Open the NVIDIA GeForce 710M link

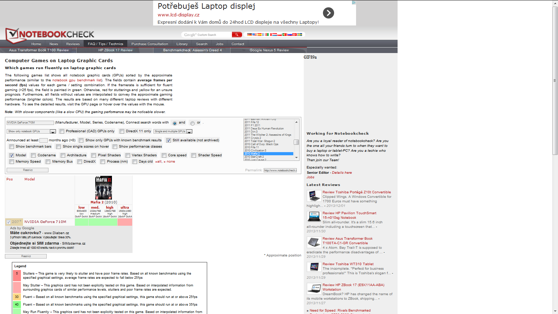coord(45,222)
